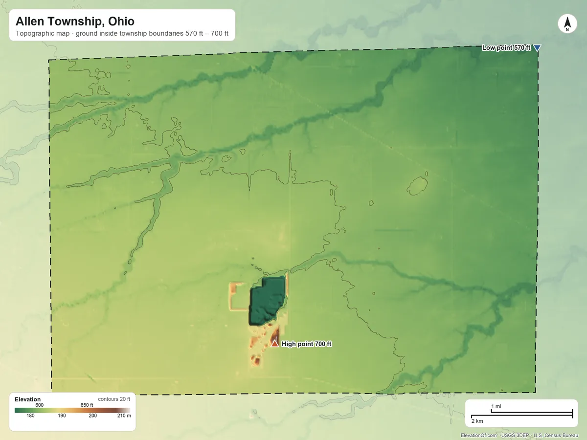Click the red high point triangle marker
This screenshot has width=587, height=440.
[275, 344]
